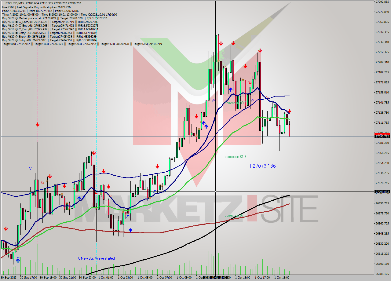This screenshot has width=391, height=281.
Task: Click the 27051.250 price axis label
Action: point(382,163)
